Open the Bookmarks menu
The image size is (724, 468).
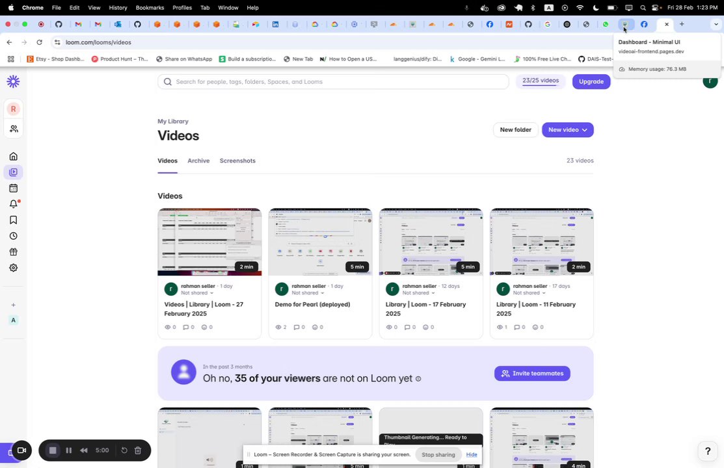point(150,8)
